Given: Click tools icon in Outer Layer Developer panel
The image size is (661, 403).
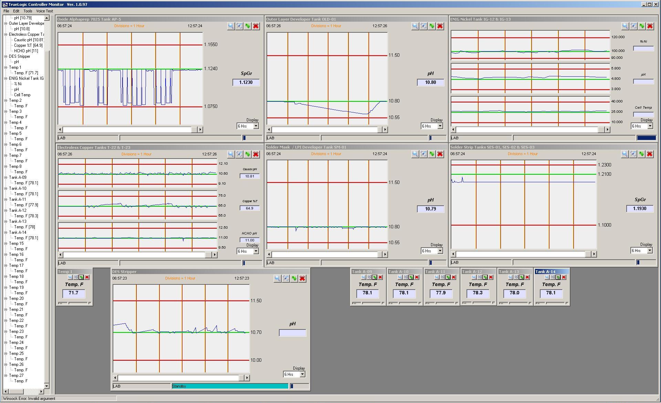Looking at the screenshot, I should [x=423, y=26].
